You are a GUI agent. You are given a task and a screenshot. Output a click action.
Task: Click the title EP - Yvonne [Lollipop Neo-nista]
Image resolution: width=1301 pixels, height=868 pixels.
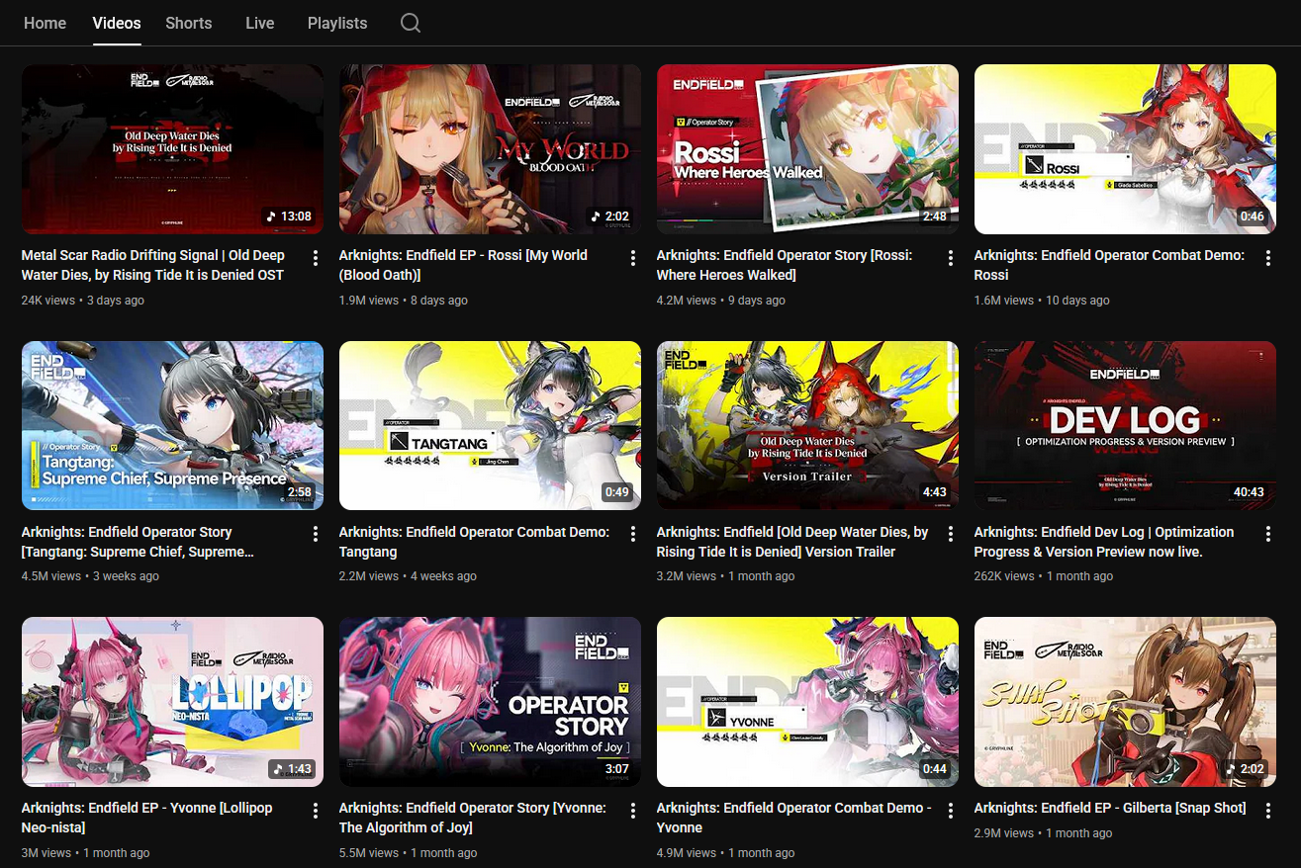tap(146, 818)
